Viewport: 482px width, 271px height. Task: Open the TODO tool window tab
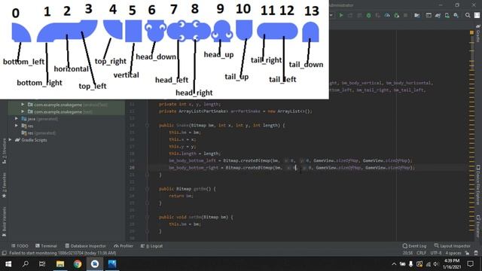20,246
